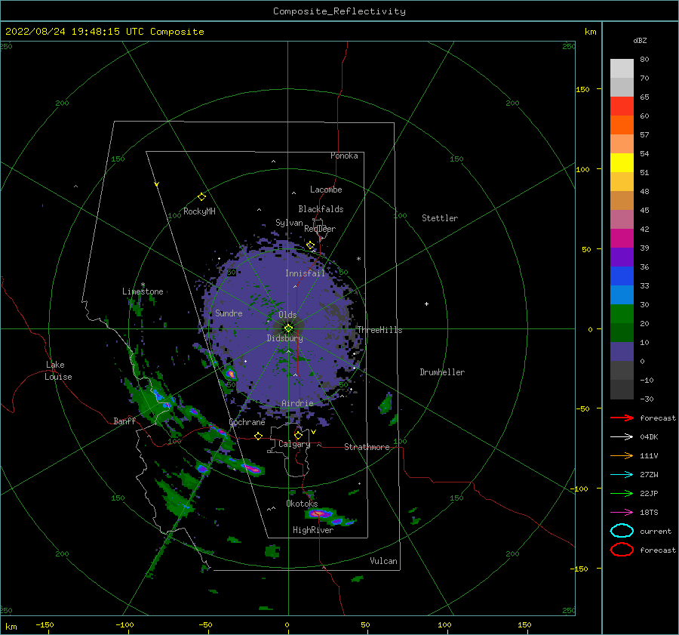The height and width of the screenshot is (635, 679).
Task: Click the 18TS text in the legend
Action: coord(649,513)
